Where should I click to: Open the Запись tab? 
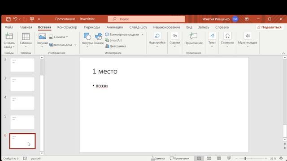204,27
